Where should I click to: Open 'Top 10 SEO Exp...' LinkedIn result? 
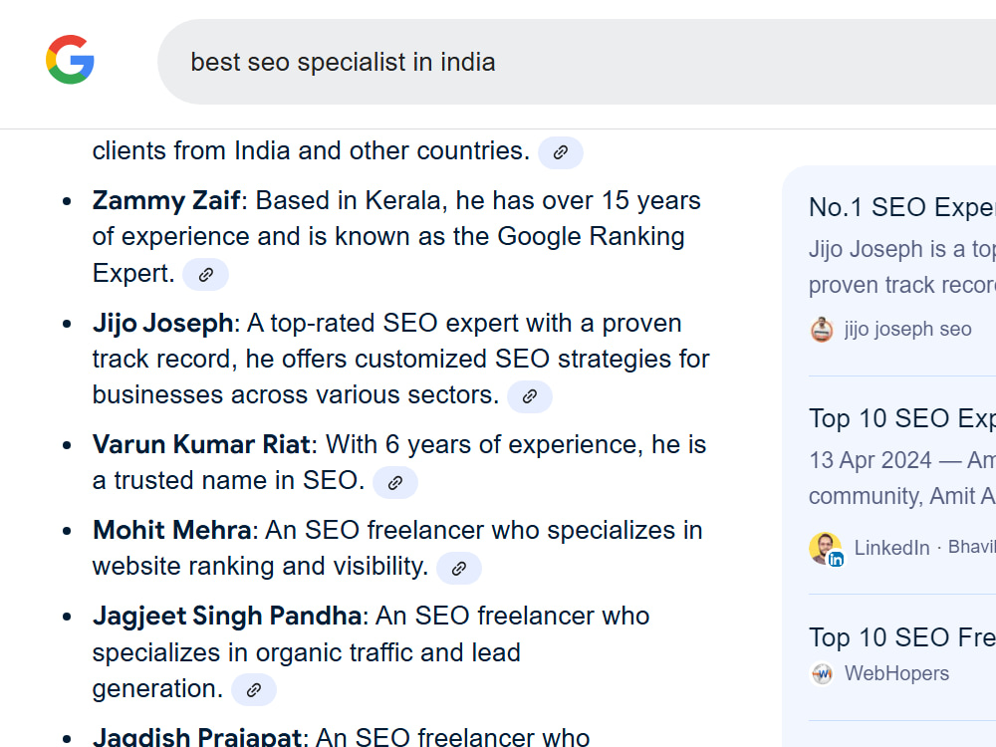(902, 418)
